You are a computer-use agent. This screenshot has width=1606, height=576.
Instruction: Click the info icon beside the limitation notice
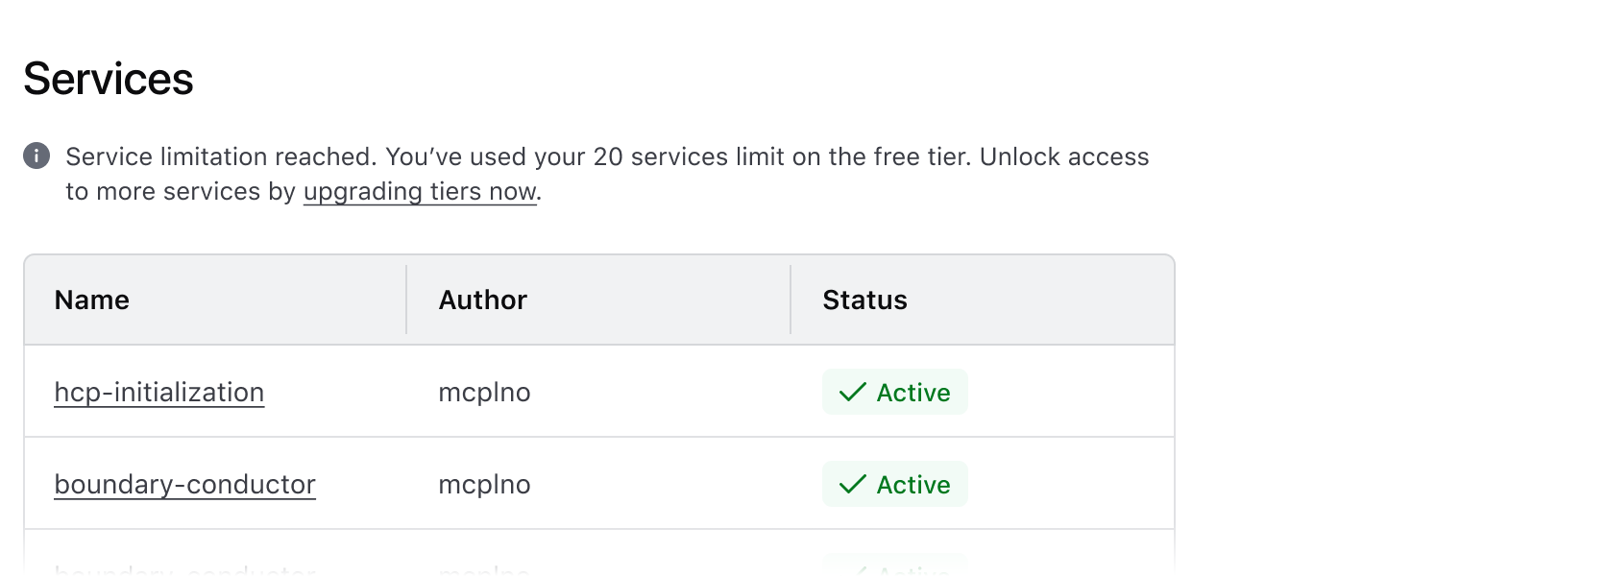tap(36, 155)
